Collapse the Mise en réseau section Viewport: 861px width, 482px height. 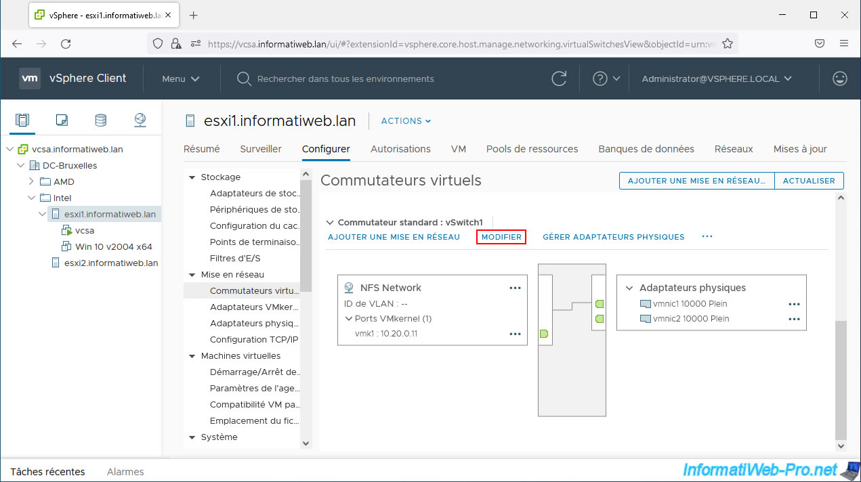[x=192, y=275]
